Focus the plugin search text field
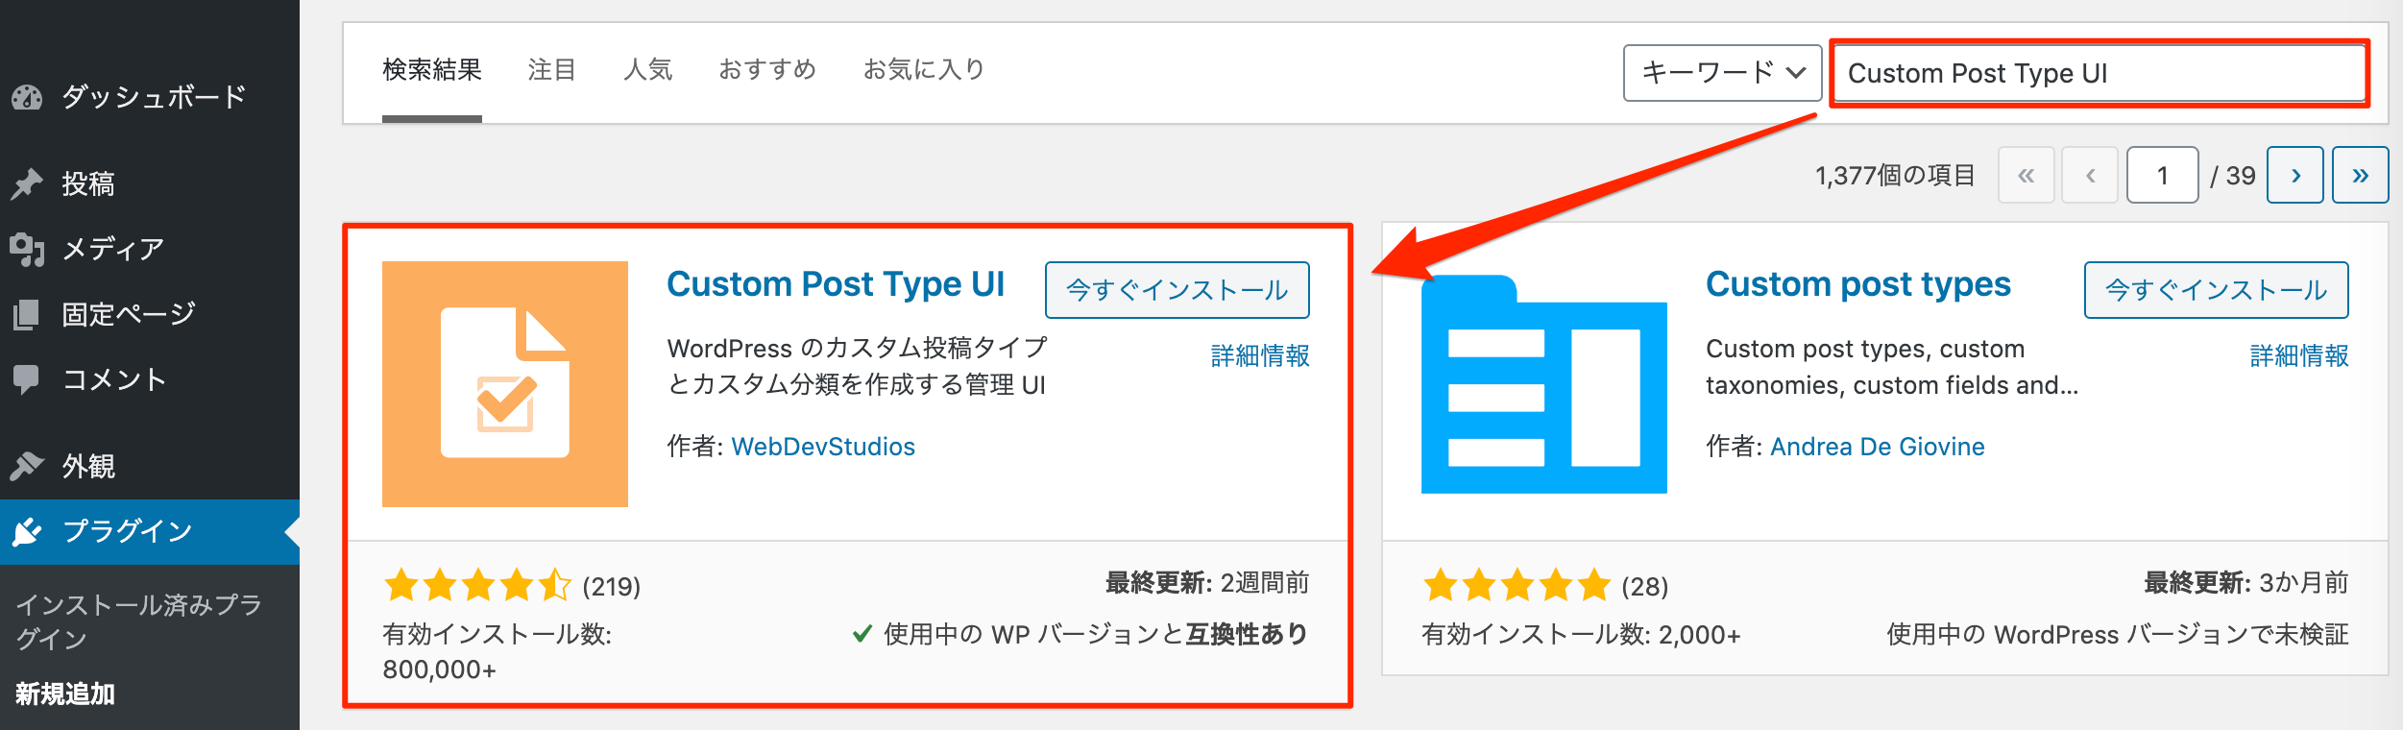Viewport: 2403px width, 730px height. [2100, 74]
